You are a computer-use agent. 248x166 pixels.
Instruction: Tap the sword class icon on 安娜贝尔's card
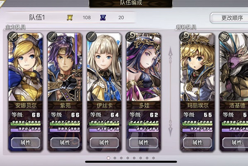[13, 37]
